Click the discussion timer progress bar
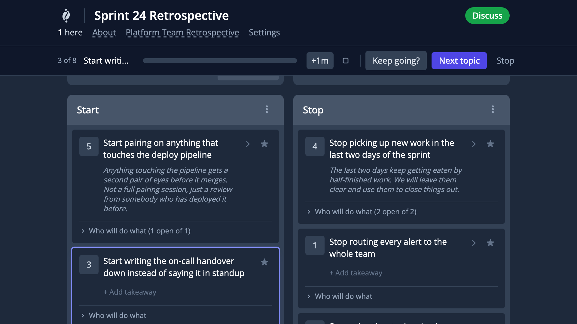Image resolution: width=577 pixels, height=324 pixels. click(x=220, y=61)
